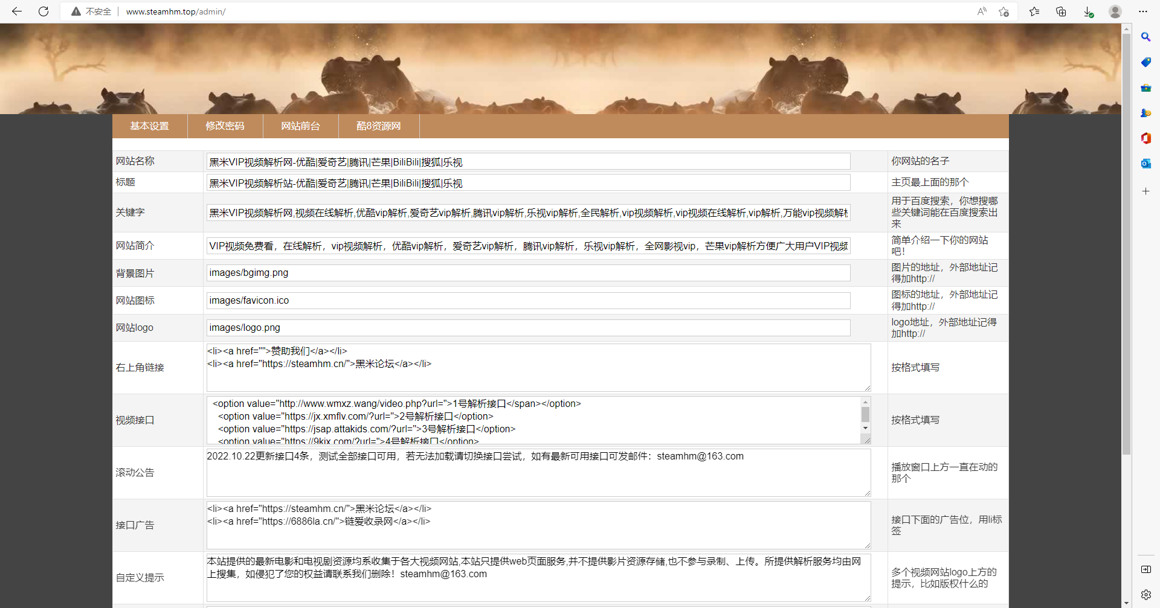The image size is (1160, 608).
Task: Click the 播放窗口上方一直在动的那个 hint
Action: (944, 473)
